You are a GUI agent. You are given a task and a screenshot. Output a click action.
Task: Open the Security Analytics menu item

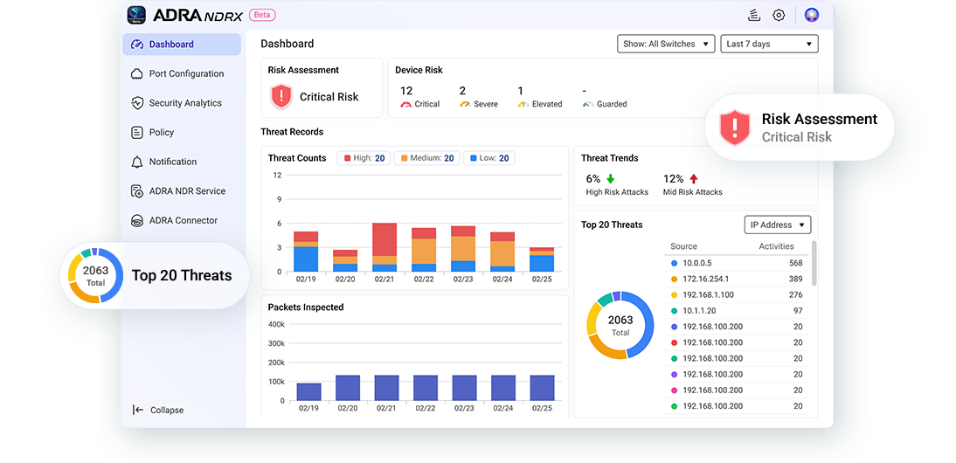185,103
